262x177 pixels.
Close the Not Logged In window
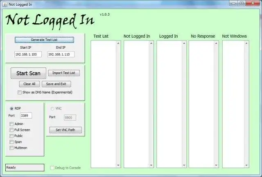253,3
